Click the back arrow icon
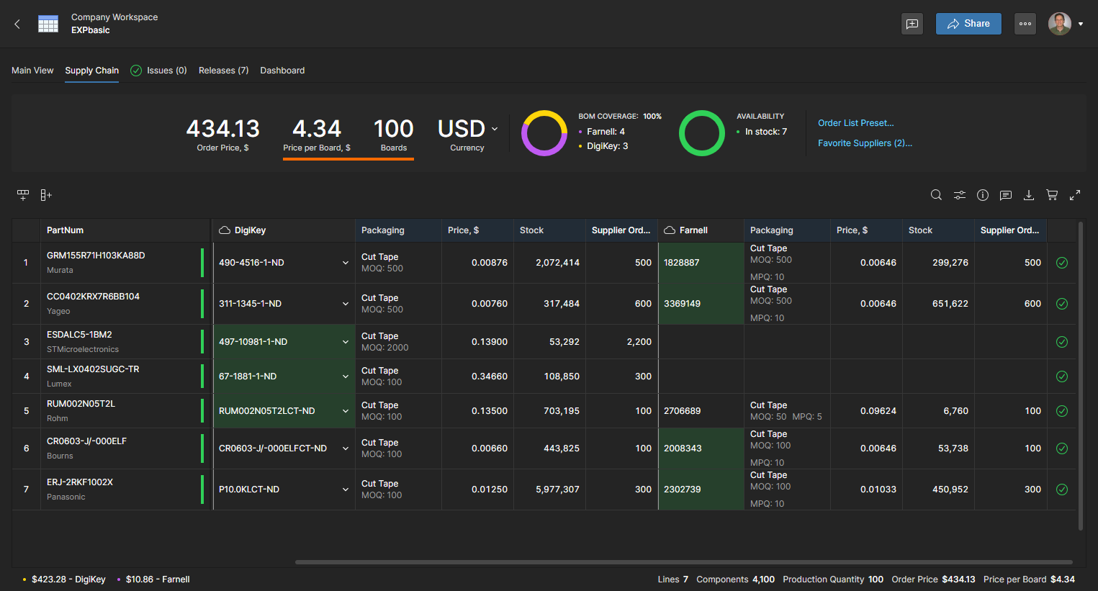 [17, 24]
